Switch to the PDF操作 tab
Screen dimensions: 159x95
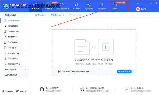tap(48, 6)
